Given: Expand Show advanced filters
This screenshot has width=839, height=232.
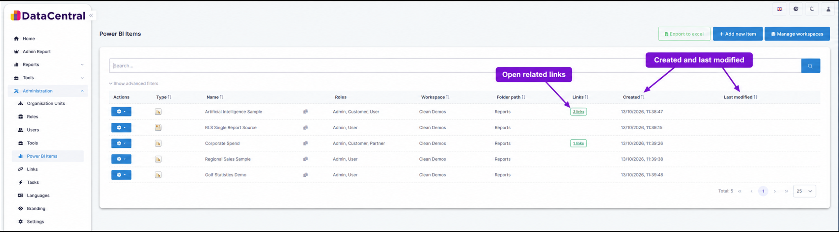Looking at the screenshot, I should 134,84.
